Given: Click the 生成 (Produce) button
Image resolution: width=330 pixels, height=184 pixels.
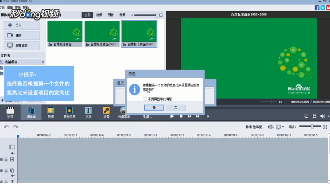Looking at the screenshot, I should tap(148, 117).
